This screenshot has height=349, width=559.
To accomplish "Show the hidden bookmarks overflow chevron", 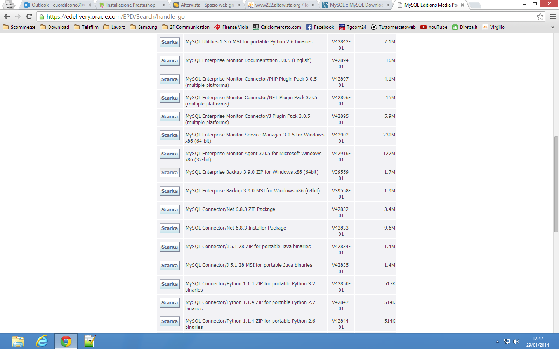I will (552, 27).
